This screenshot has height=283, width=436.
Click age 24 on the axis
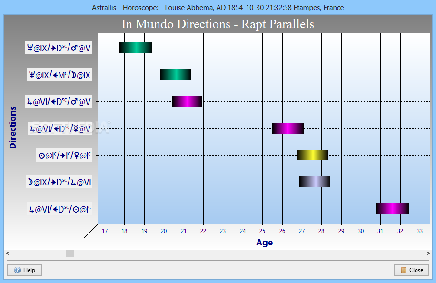[243, 231]
